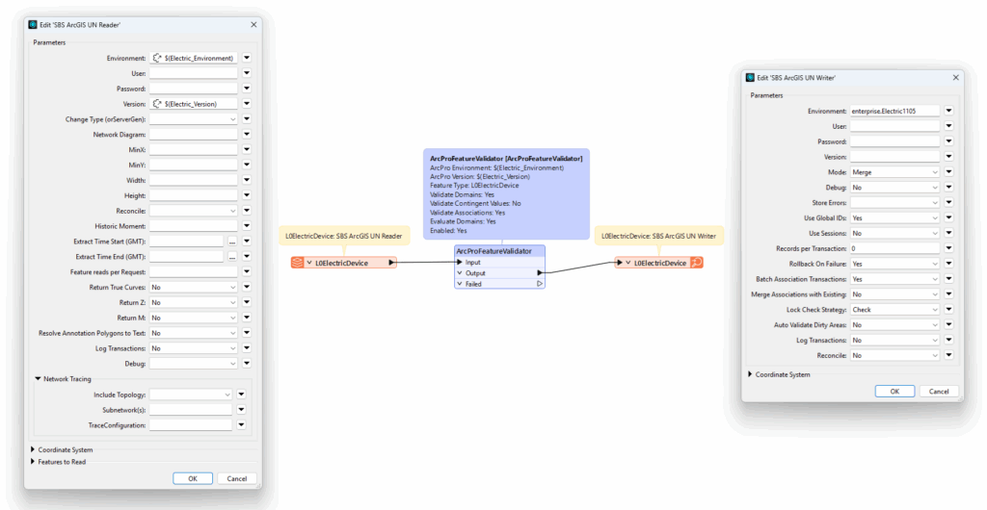This screenshot has height=510, width=987.
Task: Click the reader feature type layers icon
Action: tap(298, 263)
